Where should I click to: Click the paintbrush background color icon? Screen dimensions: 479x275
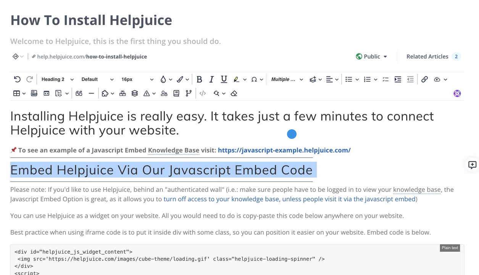click(x=180, y=79)
